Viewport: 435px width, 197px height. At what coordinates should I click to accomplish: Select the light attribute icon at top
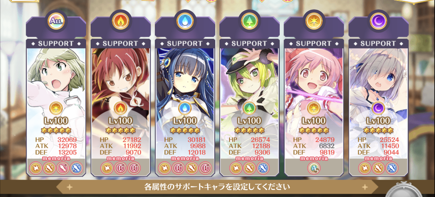pos(314,21)
